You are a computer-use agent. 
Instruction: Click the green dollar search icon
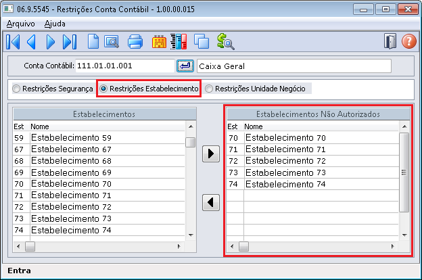tap(225, 41)
